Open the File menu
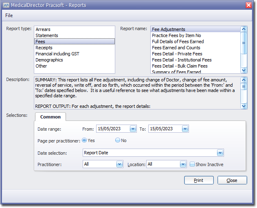The image size is (257, 208). point(9,15)
